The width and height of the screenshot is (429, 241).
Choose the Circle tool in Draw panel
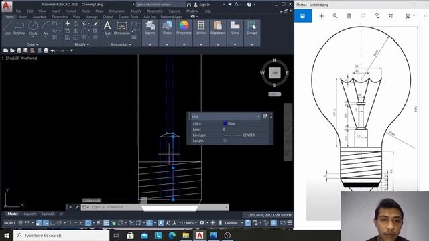[33, 28]
